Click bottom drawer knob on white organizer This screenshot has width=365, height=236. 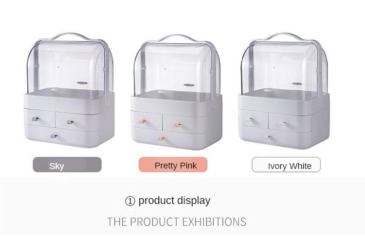coord(268,136)
